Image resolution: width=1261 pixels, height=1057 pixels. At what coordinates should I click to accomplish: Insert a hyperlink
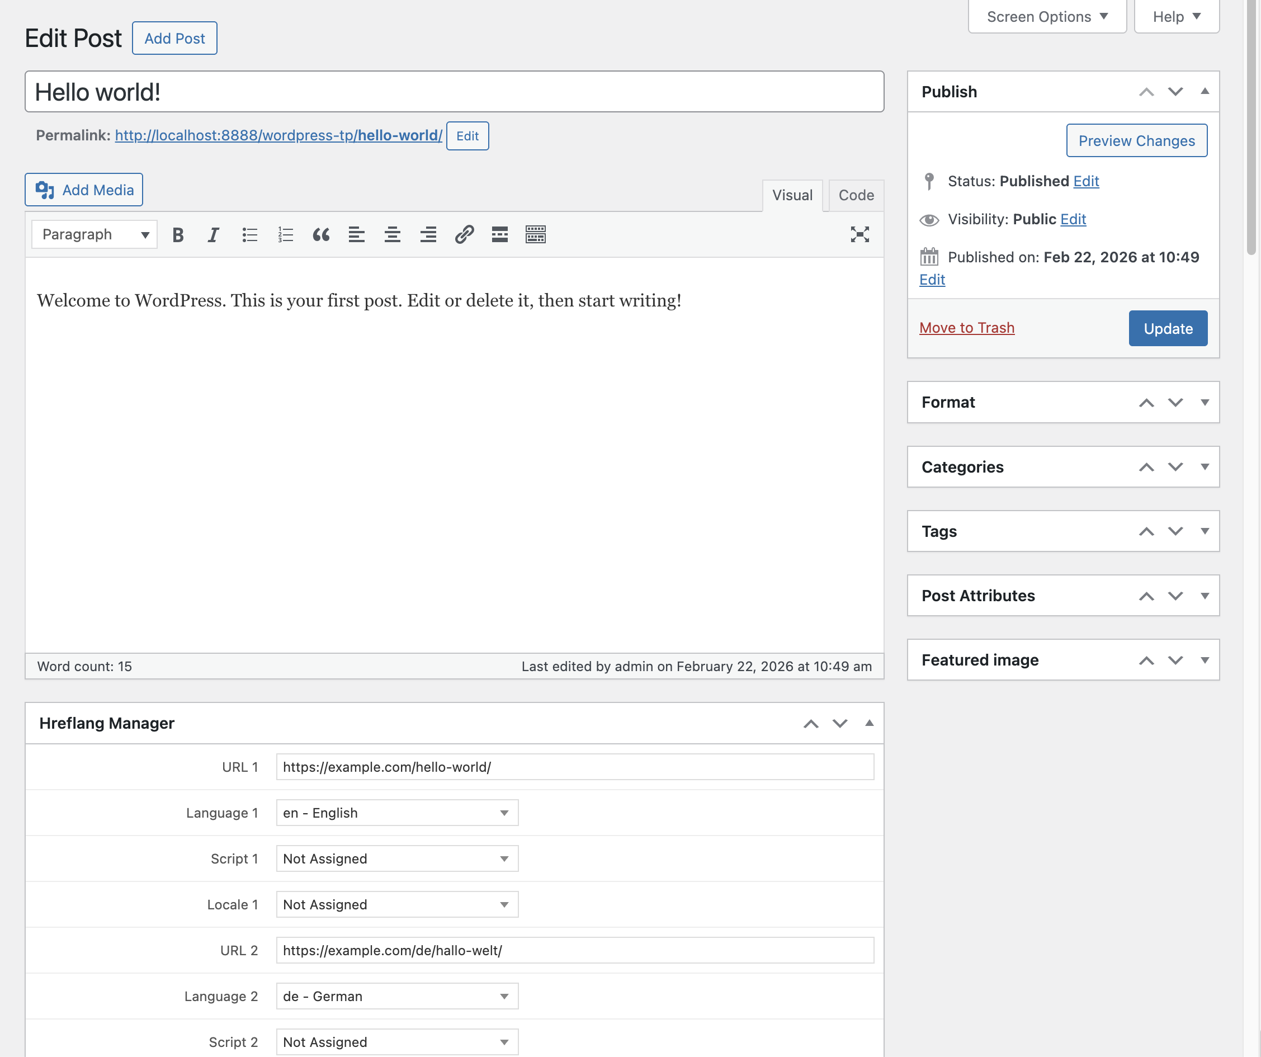pyautogui.click(x=464, y=235)
